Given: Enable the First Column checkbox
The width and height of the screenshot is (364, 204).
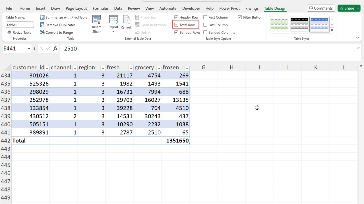Looking at the screenshot, I should click(x=205, y=17).
